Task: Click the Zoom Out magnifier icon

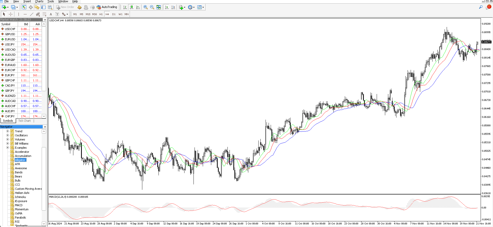Action: pos(152,7)
